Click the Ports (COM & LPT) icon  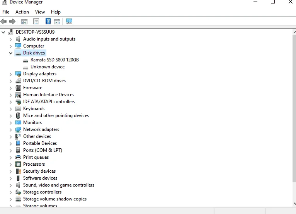[18, 150]
